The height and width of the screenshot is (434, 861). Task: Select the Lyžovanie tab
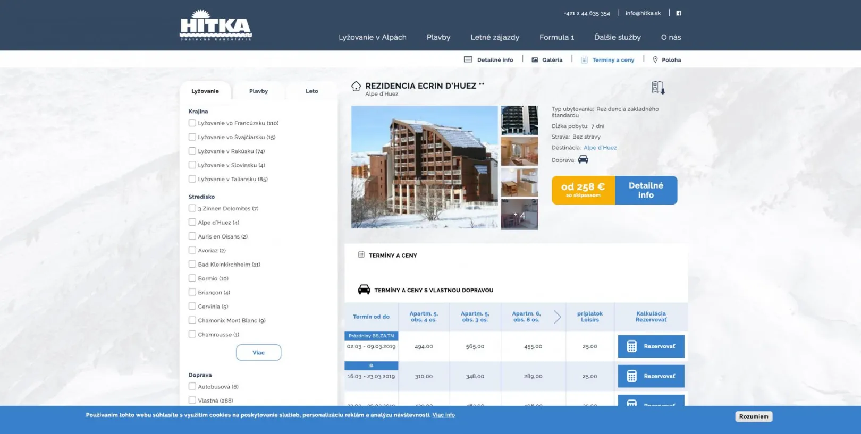pos(205,91)
